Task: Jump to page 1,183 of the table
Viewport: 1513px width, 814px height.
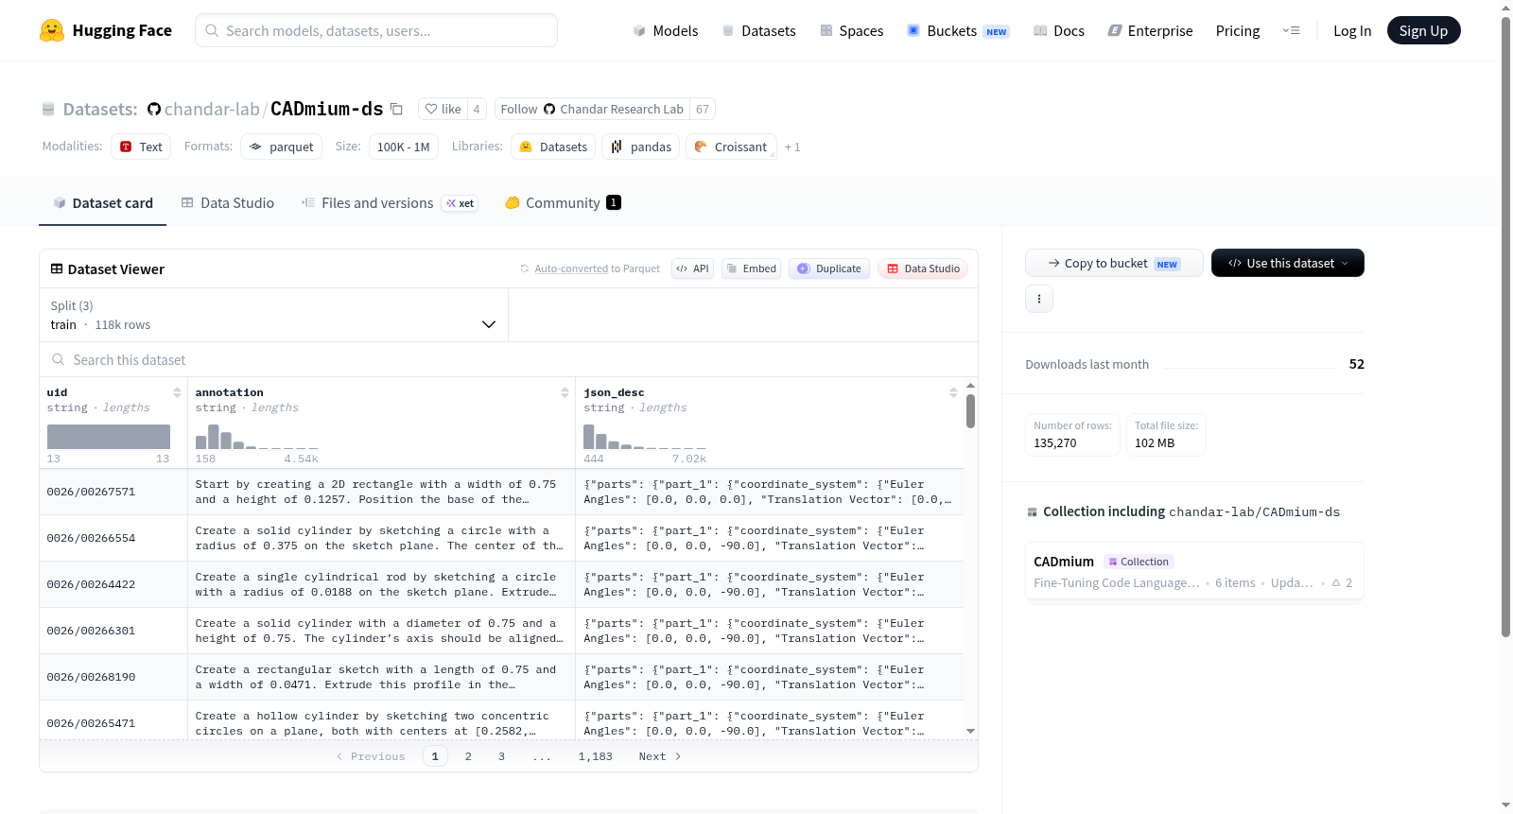Action: (x=596, y=756)
